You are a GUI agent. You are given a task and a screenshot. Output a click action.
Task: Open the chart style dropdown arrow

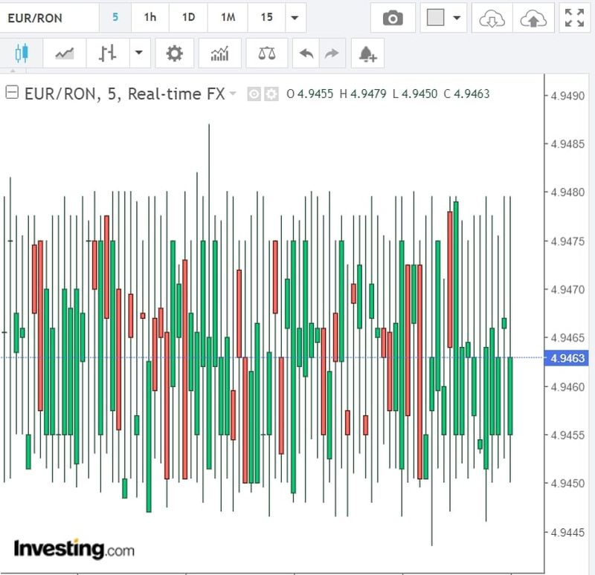(138, 53)
